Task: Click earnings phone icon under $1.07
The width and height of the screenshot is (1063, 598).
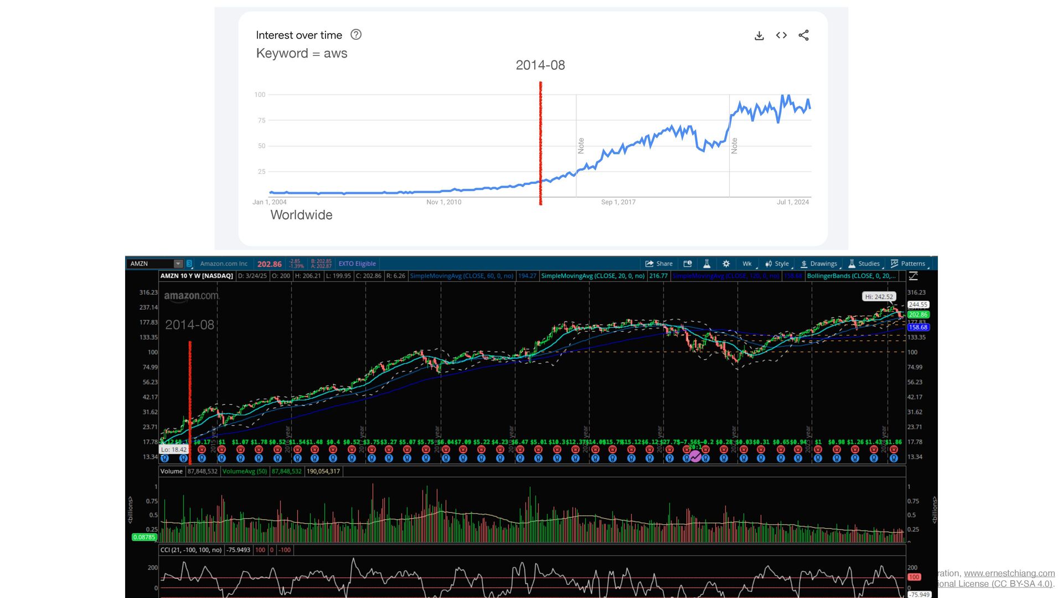Action: 240,450
